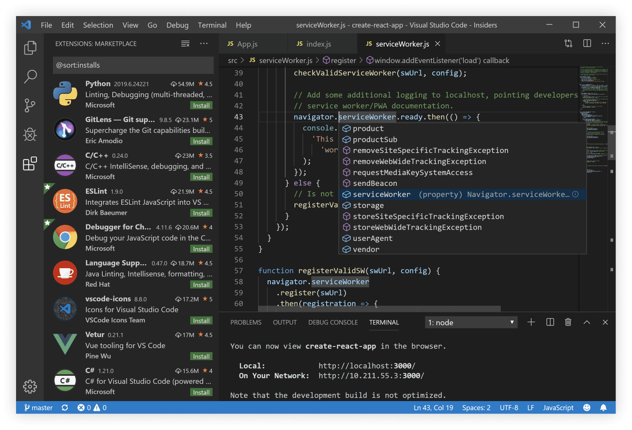Expand editor more actions ellipsis menu

[605, 43]
